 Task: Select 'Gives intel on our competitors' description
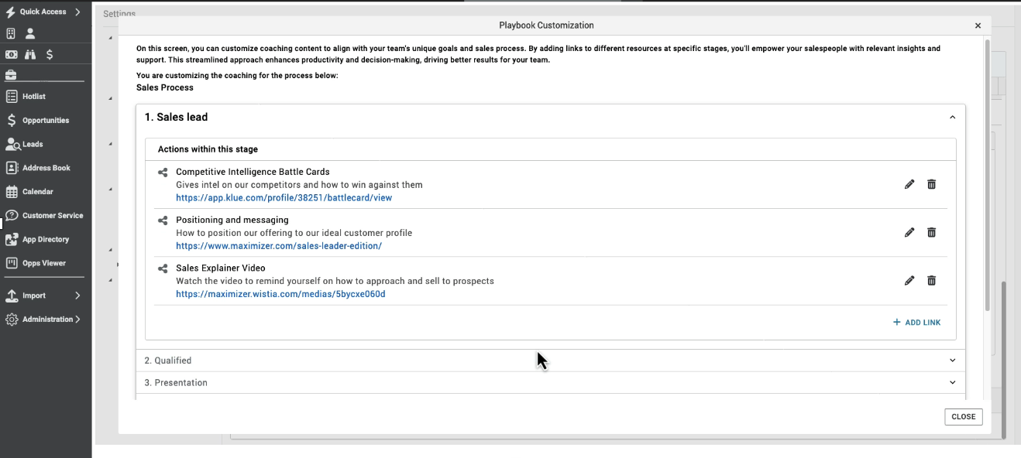coord(299,185)
